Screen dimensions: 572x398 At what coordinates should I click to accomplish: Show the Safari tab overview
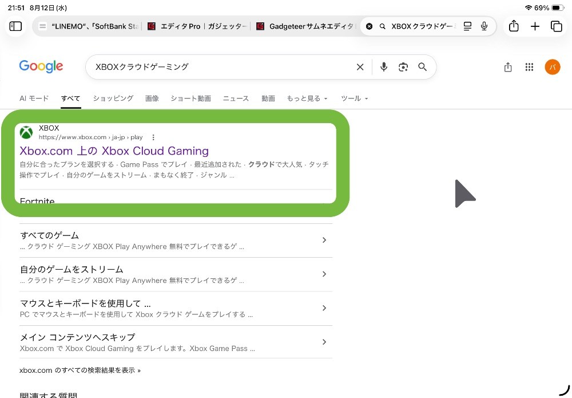(557, 26)
